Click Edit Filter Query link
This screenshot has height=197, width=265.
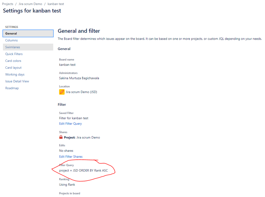71,123
